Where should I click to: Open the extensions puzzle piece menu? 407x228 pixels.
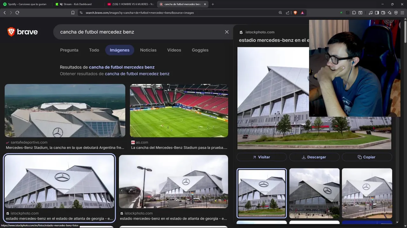[x=354, y=13]
